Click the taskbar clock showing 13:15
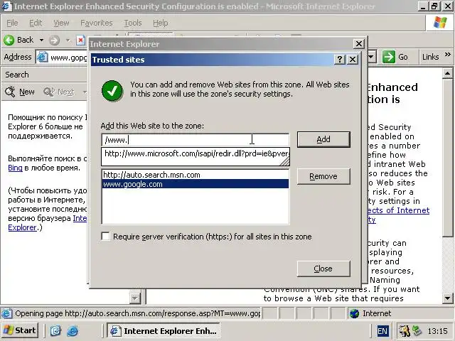The image size is (455, 341). click(437, 331)
